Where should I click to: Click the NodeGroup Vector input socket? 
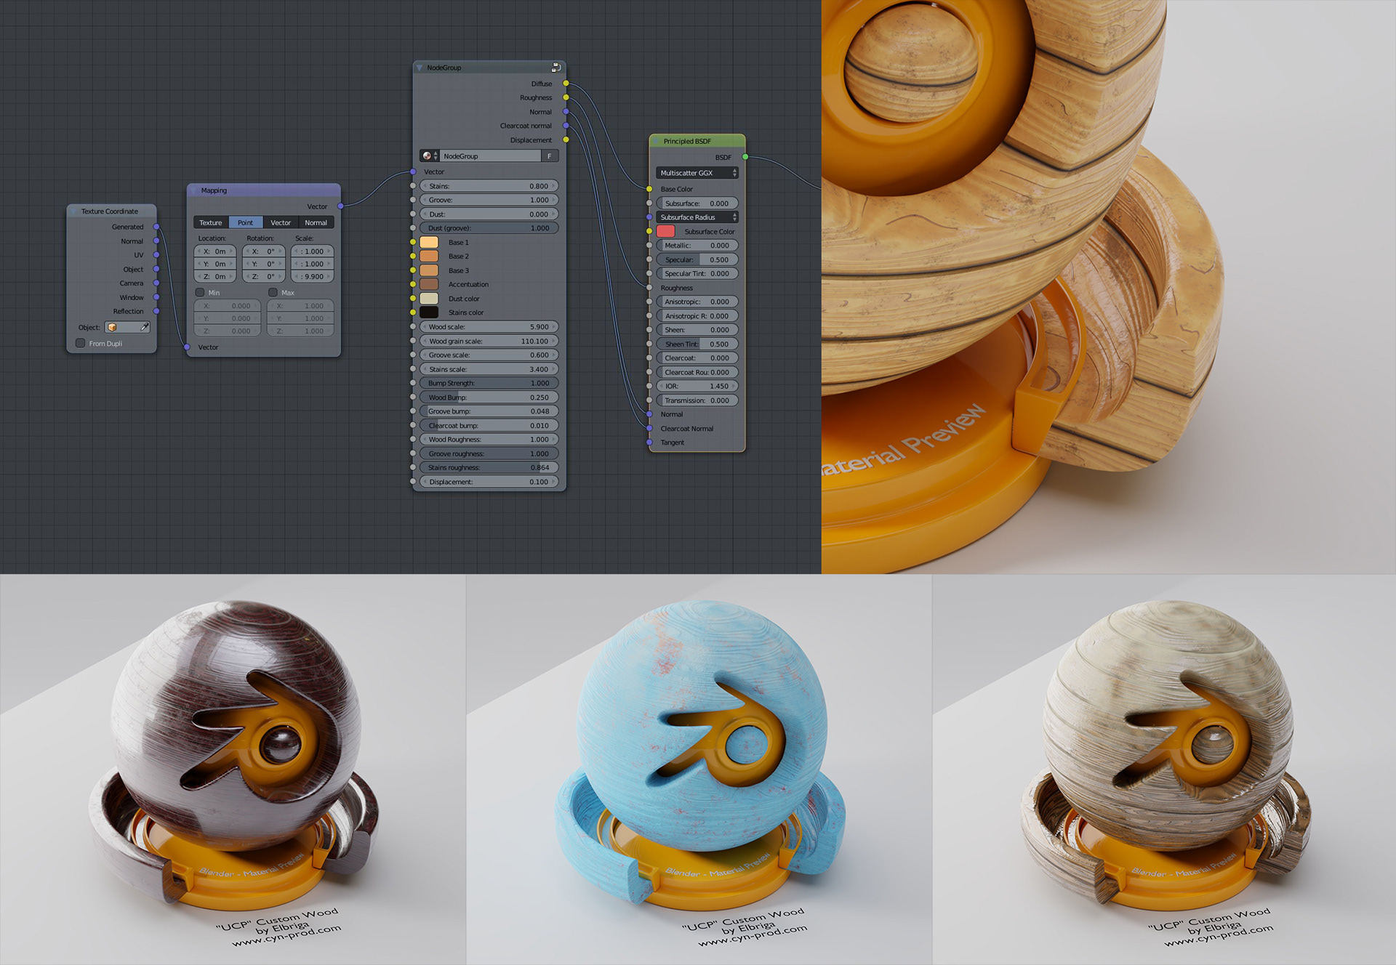click(413, 172)
